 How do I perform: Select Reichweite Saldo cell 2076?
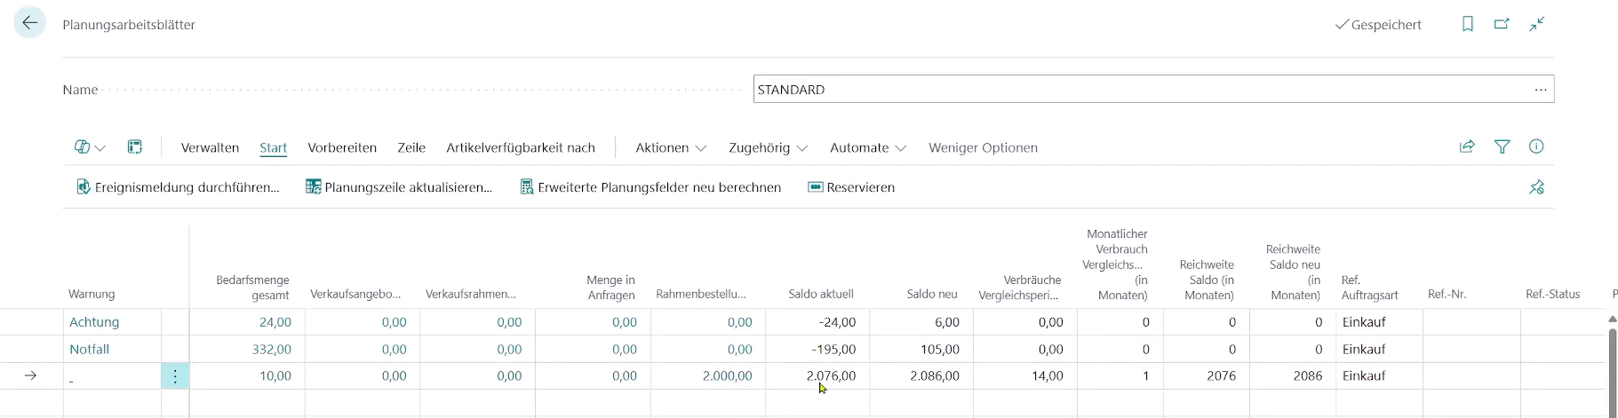coord(1207,376)
